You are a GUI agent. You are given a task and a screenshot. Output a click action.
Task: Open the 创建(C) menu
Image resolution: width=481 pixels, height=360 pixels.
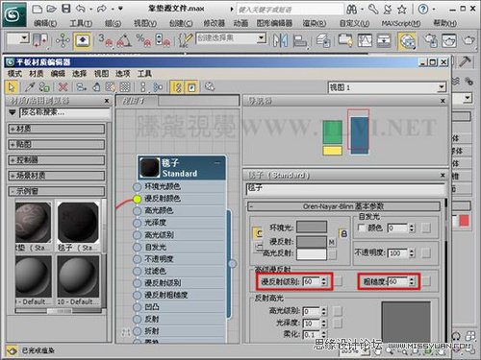(x=181, y=23)
